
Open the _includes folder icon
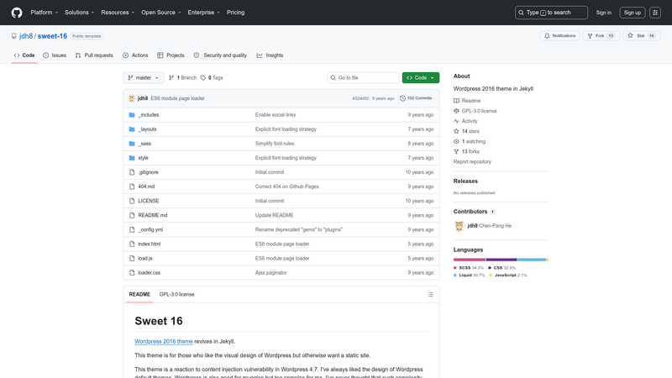click(x=132, y=115)
